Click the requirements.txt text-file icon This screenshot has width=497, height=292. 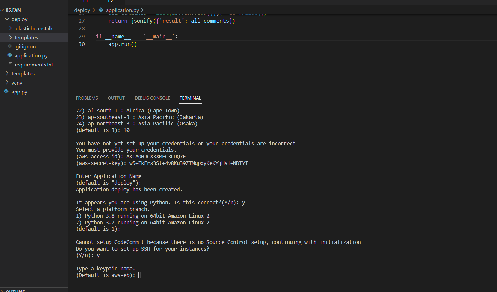pos(10,65)
